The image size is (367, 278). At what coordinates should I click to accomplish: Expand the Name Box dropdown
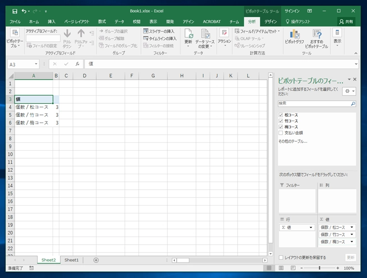36,64
